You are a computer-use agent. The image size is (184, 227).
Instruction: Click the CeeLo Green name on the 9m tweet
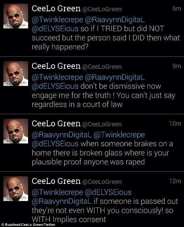tap(56, 66)
